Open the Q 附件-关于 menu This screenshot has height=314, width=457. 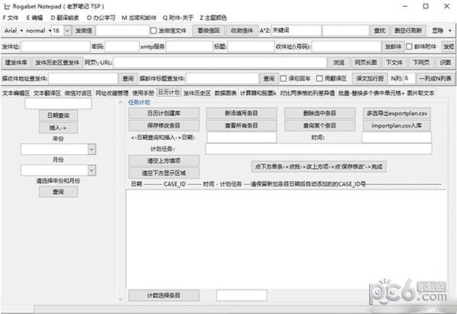(x=178, y=18)
